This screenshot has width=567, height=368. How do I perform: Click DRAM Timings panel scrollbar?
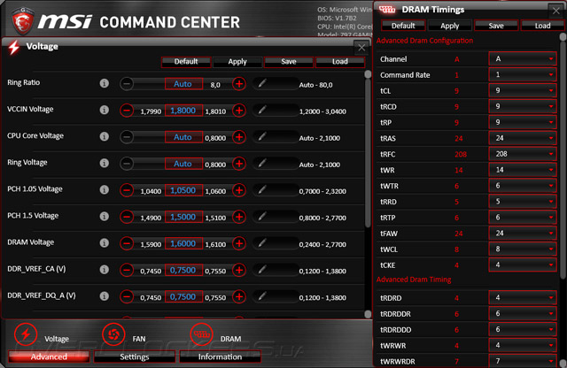(x=563, y=156)
